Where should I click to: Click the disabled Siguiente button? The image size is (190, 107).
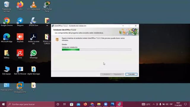pos(118,74)
